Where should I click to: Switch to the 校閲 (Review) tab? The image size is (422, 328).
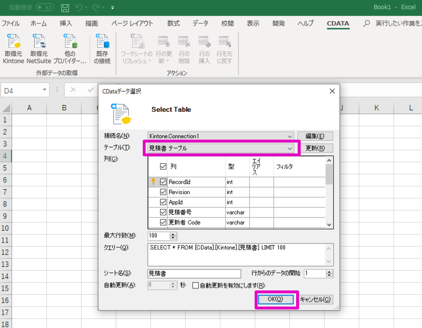click(x=228, y=24)
